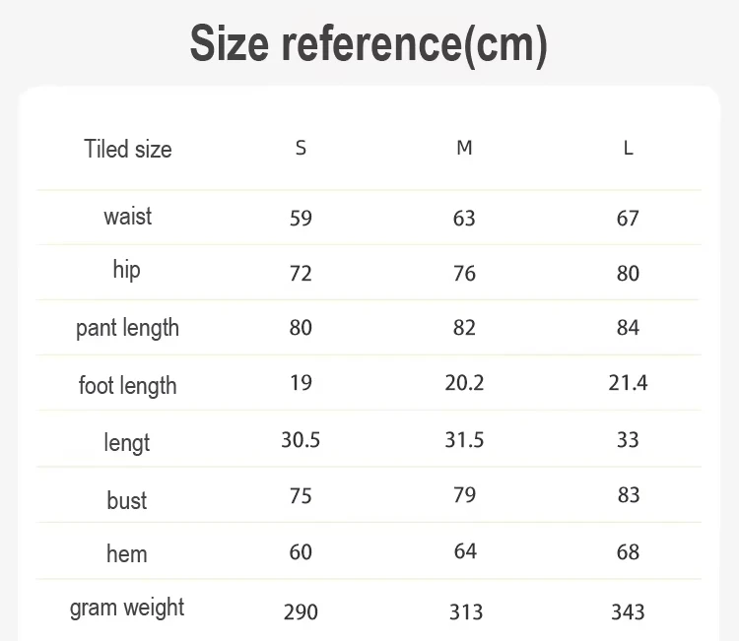Viewport: 739px width, 641px height.
Task: Click gram weight value 313
Action: coord(466,612)
